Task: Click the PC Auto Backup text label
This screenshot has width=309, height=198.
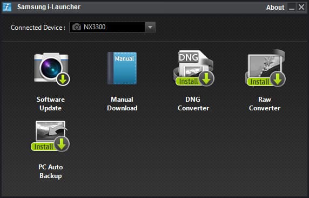Action: 51,171
